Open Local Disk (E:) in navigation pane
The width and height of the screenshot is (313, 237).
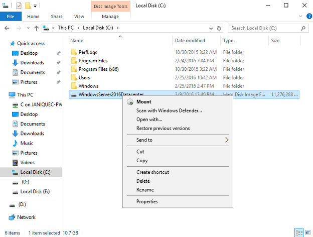(35, 192)
